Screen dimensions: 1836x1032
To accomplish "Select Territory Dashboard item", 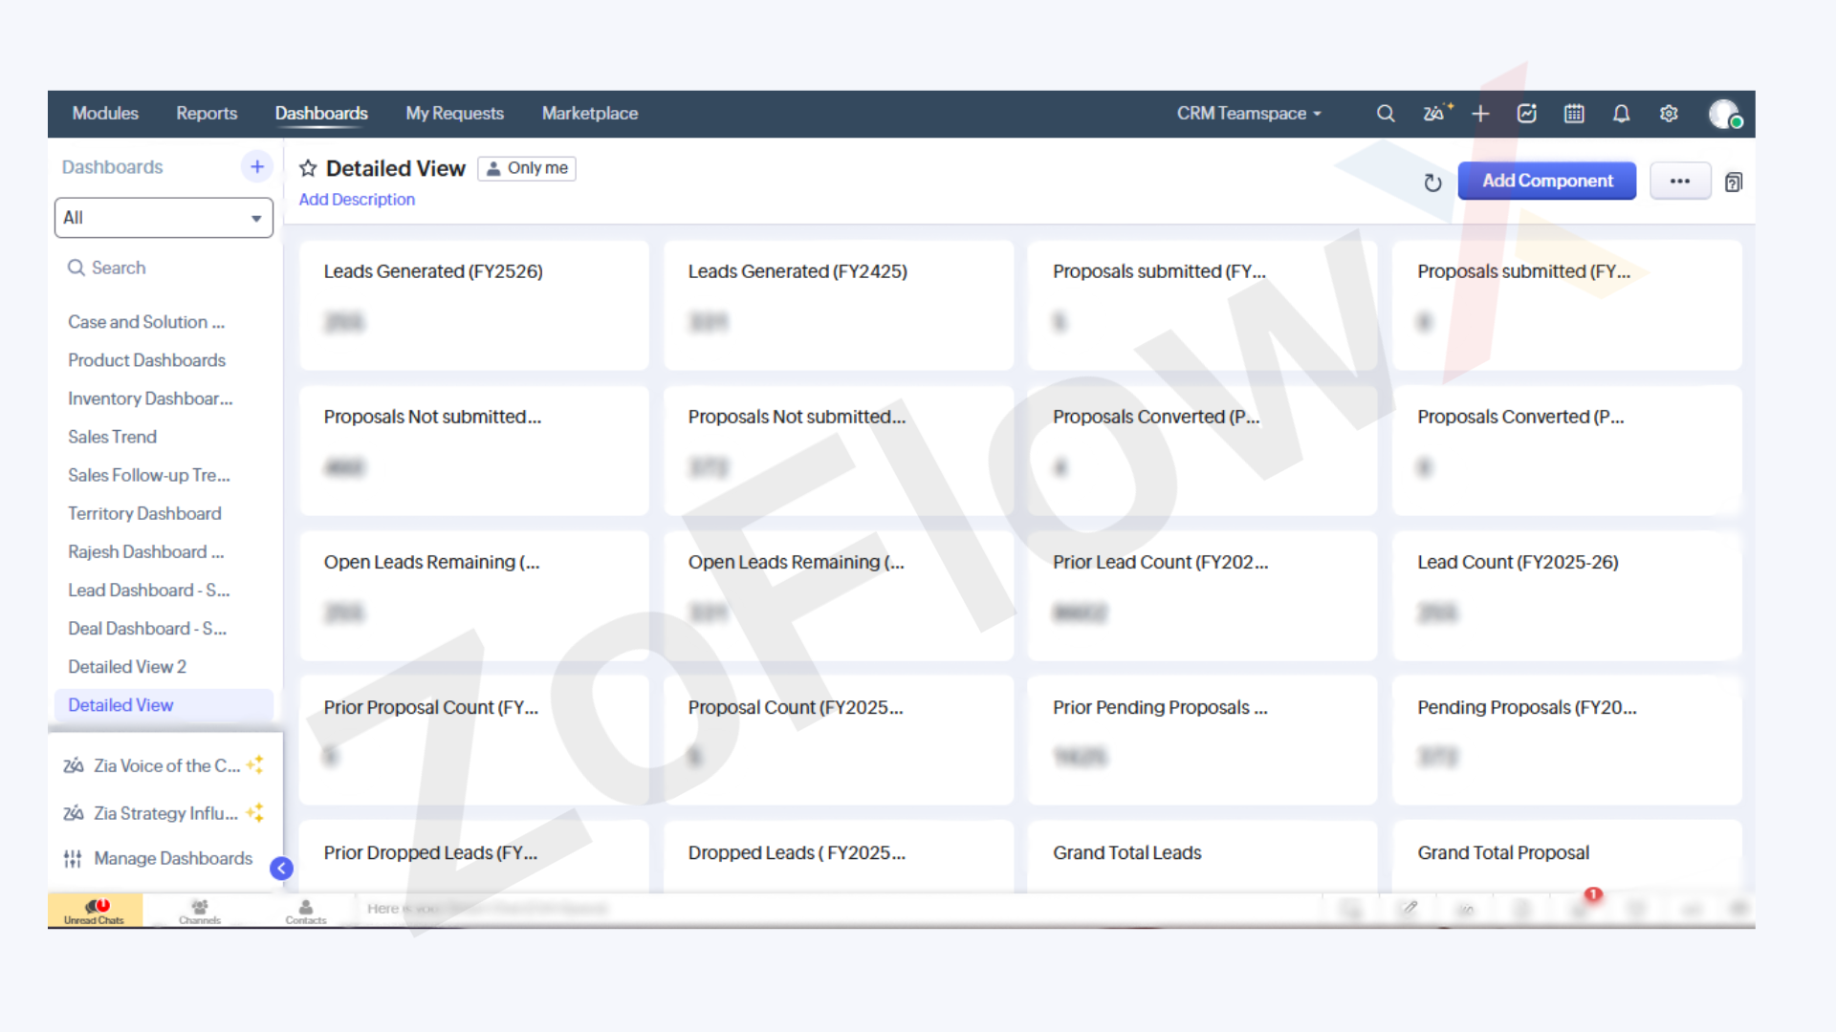I will [144, 513].
